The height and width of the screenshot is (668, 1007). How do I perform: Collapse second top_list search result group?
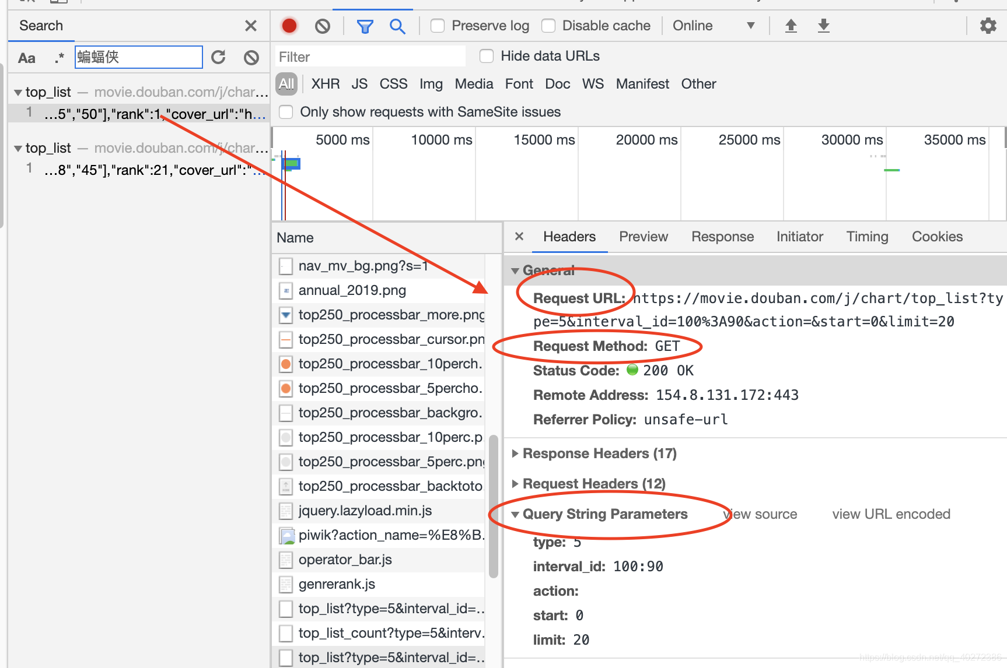18,148
